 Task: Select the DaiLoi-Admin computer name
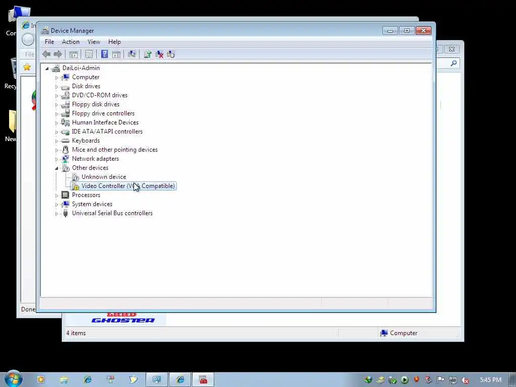[x=81, y=68]
